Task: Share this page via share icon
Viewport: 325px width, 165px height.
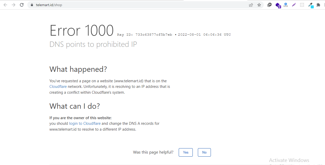Action: click(251, 5)
